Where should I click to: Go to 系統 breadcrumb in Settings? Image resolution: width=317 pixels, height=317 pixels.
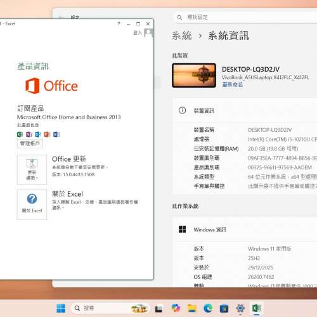182,36
